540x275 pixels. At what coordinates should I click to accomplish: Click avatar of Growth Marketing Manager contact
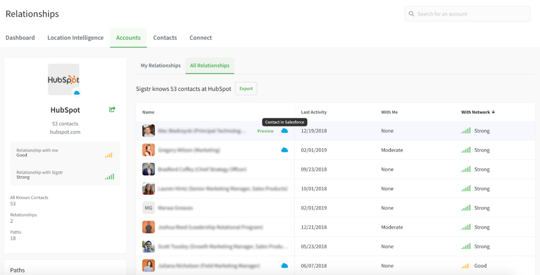148,246
